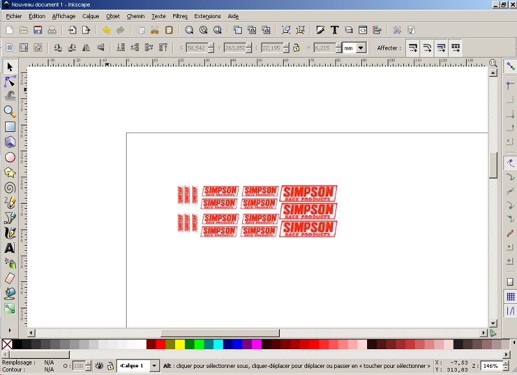Click the Undo arrow icon

coord(106,30)
